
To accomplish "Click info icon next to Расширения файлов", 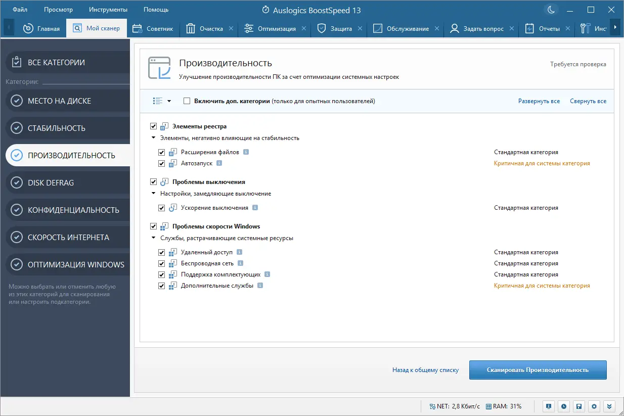I will [x=246, y=152].
